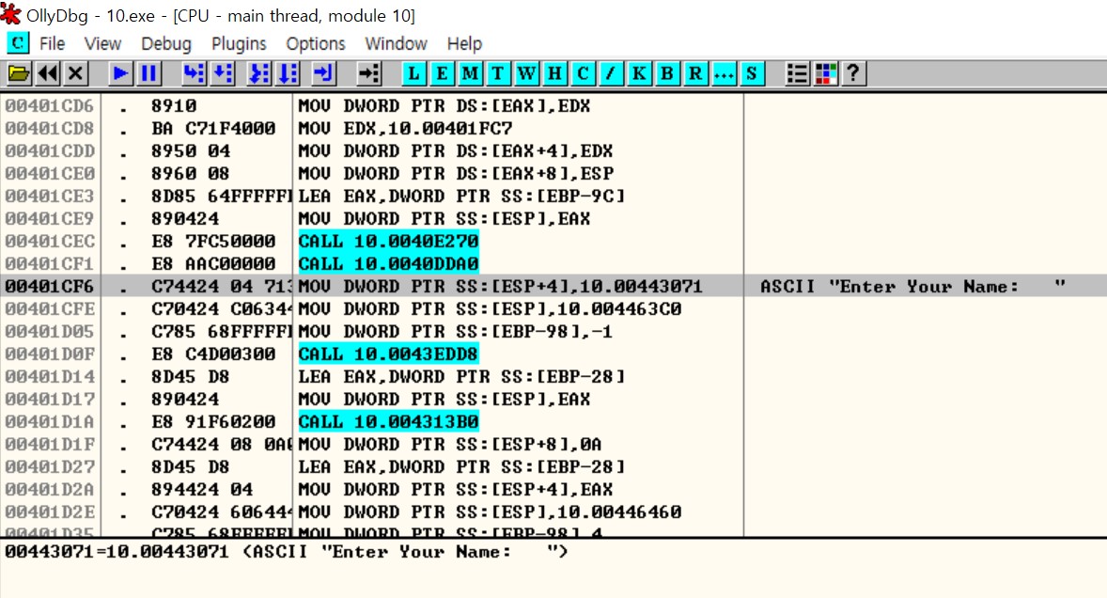
Task: Open Debugging options list icon
Action: click(797, 73)
